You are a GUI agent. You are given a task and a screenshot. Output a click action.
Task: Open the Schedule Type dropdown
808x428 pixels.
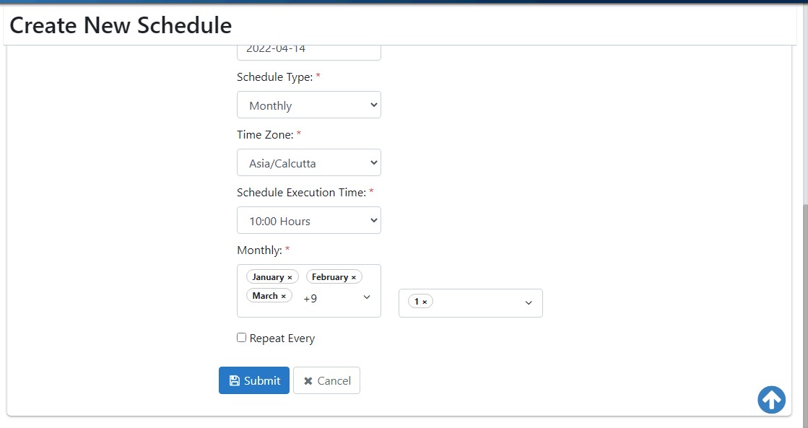click(308, 105)
